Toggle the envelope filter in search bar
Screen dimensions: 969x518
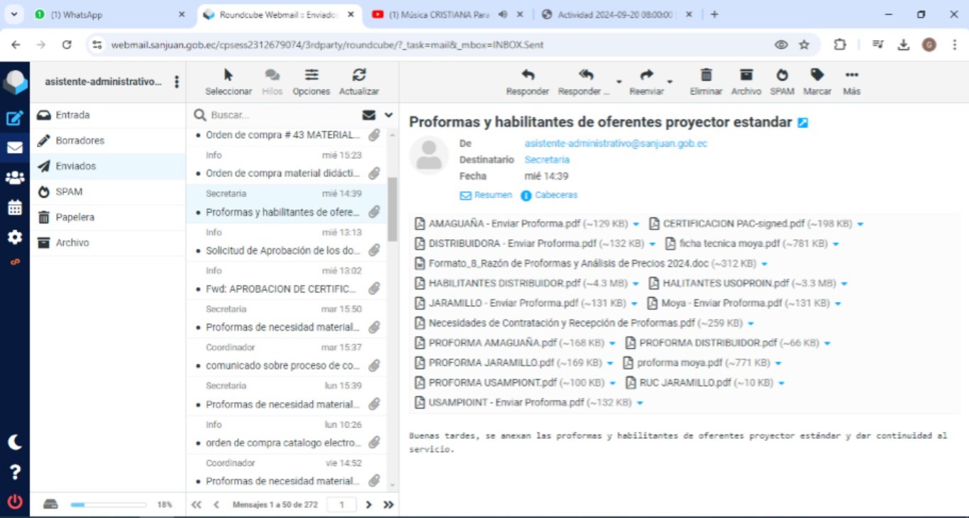coord(369,115)
